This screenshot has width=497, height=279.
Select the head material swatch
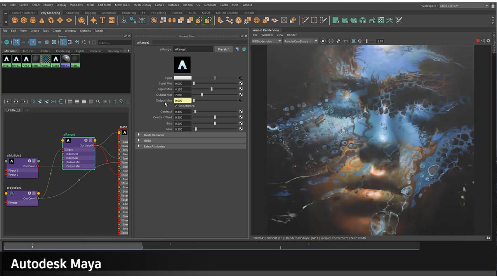coord(26,59)
